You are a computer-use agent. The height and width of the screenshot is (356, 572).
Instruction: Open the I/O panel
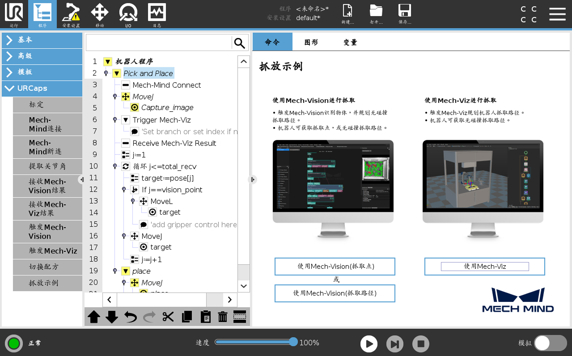[x=128, y=14]
